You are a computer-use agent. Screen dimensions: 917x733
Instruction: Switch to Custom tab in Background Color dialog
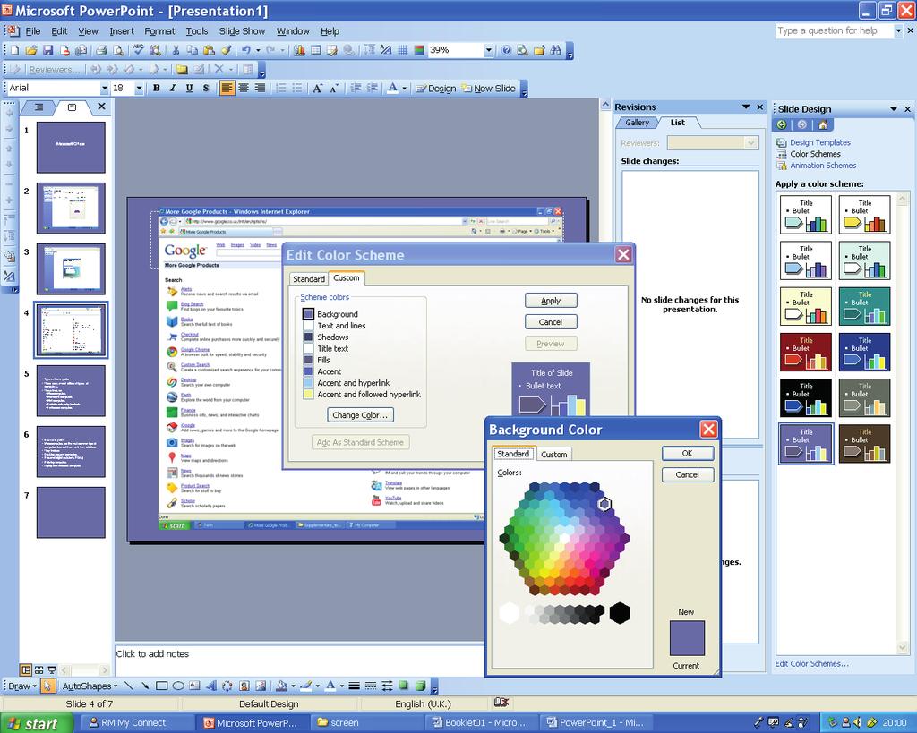(553, 454)
